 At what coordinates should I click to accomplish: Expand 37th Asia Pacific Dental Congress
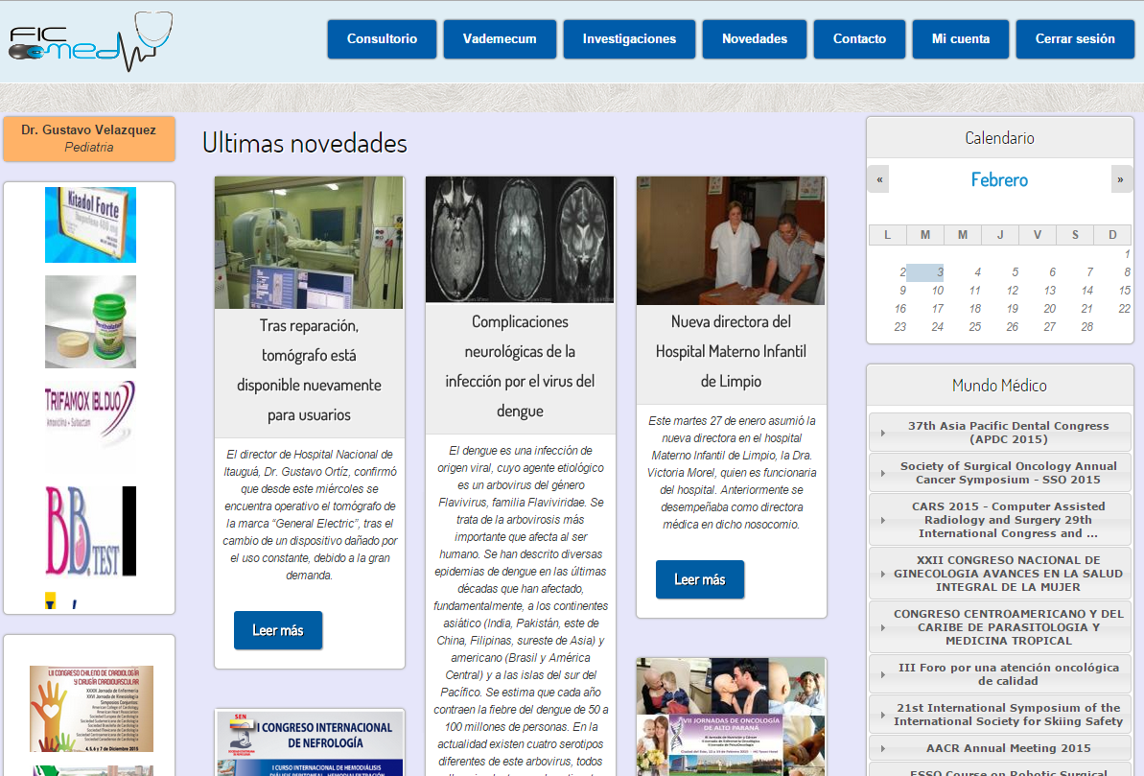(999, 433)
